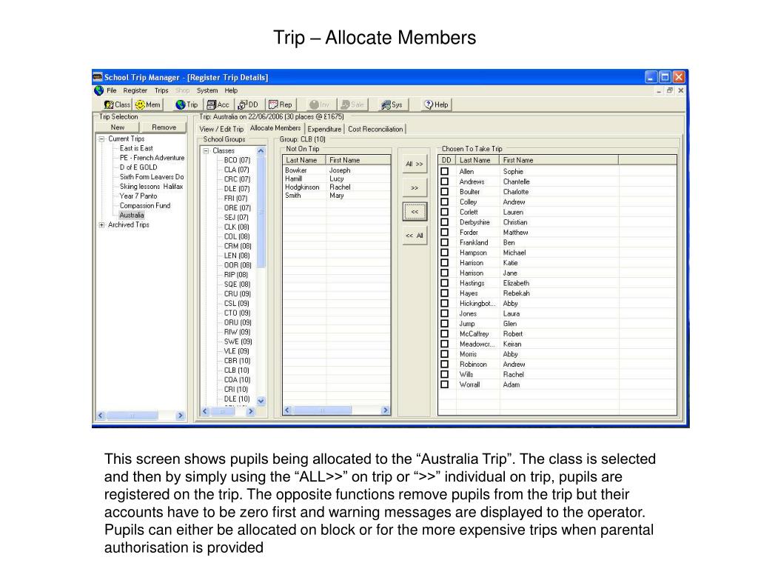Viewport: 758px width, 569px height.
Task: Click the << All button
Action: (x=415, y=236)
